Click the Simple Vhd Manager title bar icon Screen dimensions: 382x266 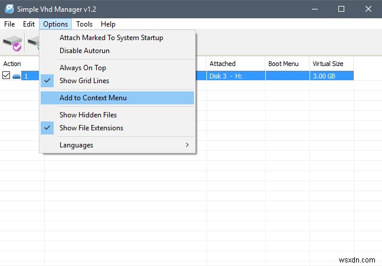[9, 9]
